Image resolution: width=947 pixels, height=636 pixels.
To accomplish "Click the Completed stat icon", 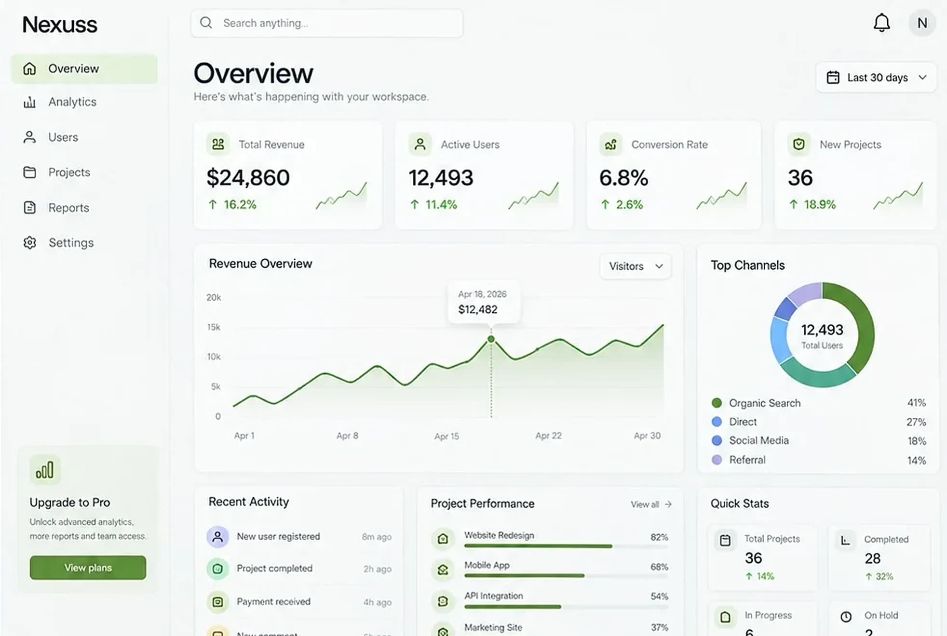I will [x=845, y=540].
